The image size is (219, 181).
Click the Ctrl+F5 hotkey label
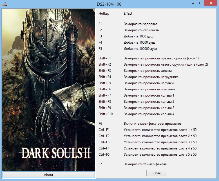(x=104, y=155)
